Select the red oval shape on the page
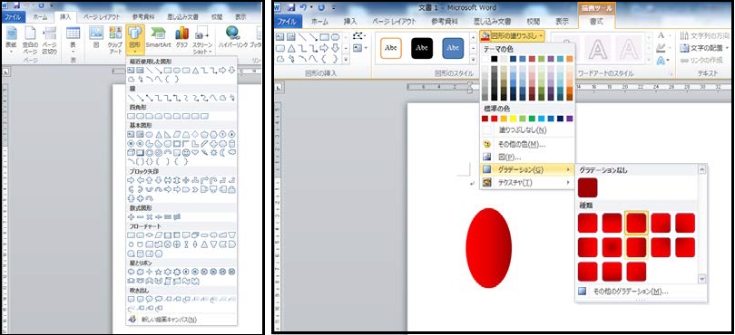Viewport: 735px width, 335px height. click(x=489, y=248)
